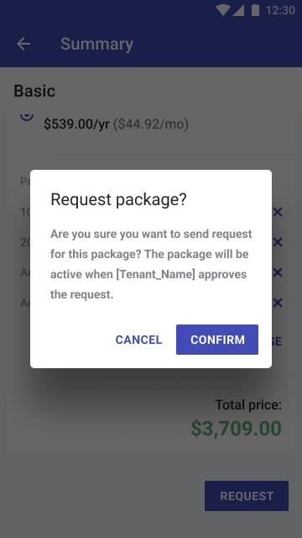Viewport: 302px width, 538px height.
Task: Tap the $539.00/yr price label
Action: (76, 124)
